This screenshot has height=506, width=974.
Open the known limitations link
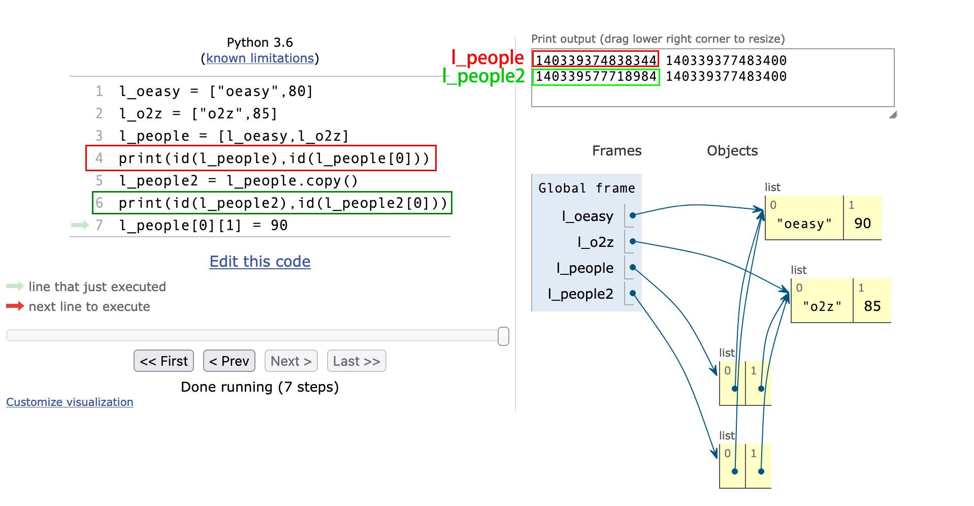coord(259,58)
